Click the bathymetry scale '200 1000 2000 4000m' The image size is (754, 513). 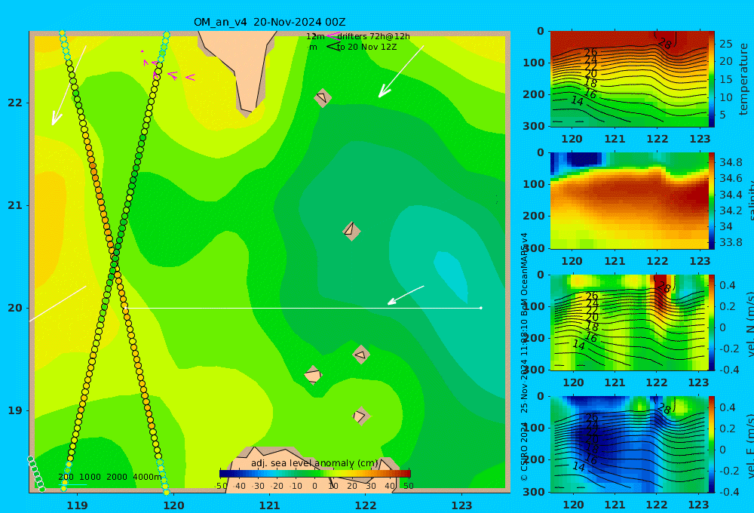[110, 477]
